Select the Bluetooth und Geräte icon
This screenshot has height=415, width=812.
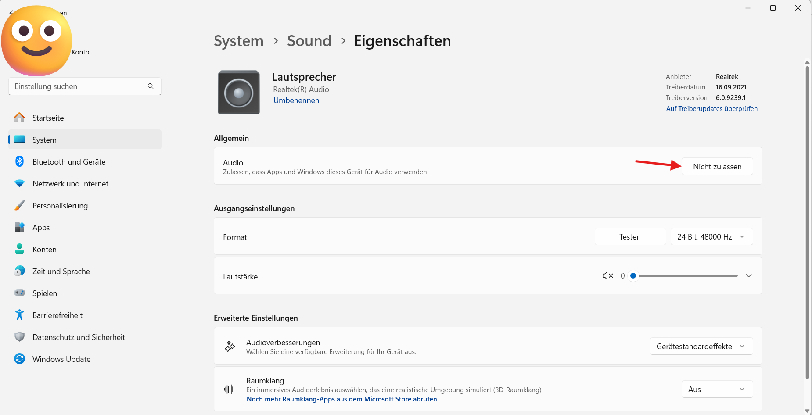point(19,161)
